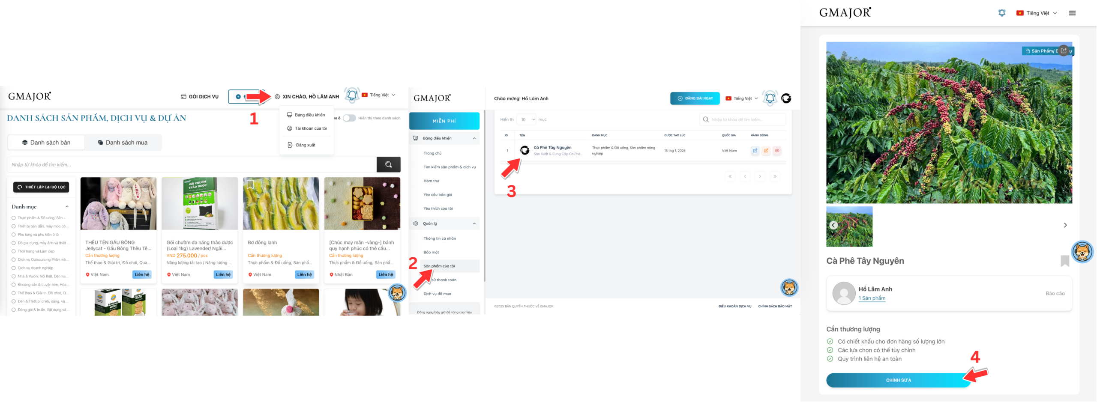1097x402 pixels.
Task: Select Bảng điều khiển from the user menu
Action: point(306,115)
